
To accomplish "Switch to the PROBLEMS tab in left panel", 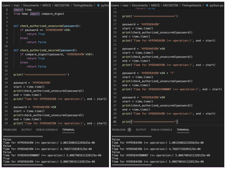I will pos(10,130).
